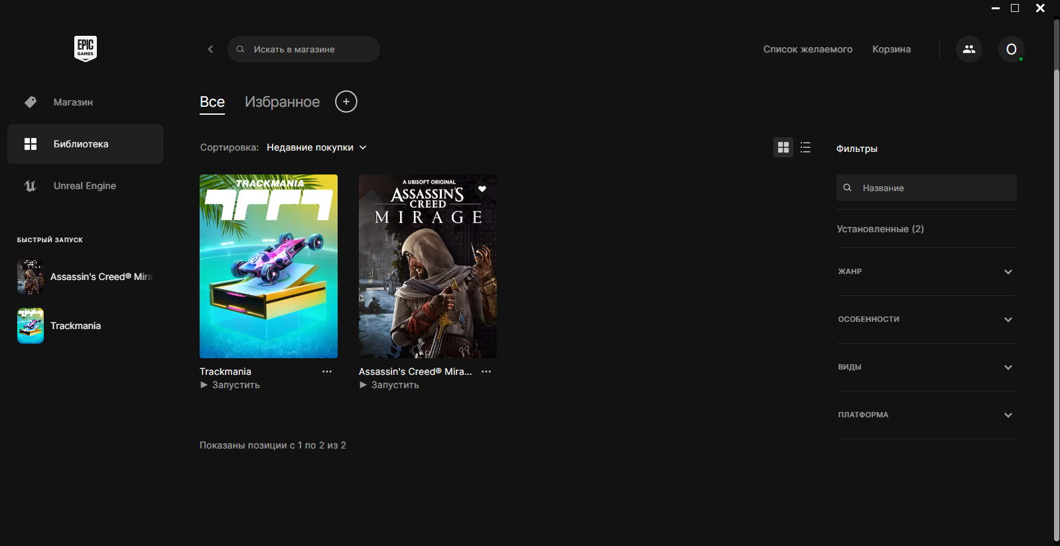The width and height of the screenshot is (1060, 546).
Task: Open Assassin's Creed Mirage quick launch thumbnail
Action: [31, 277]
